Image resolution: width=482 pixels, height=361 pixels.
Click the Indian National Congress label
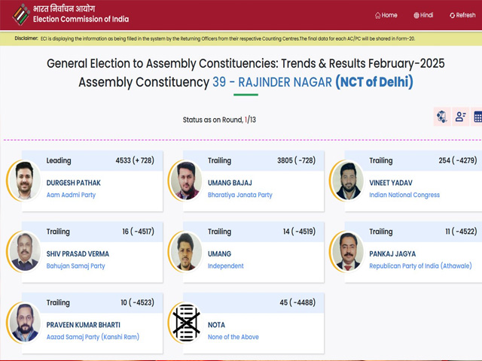tap(404, 195)
